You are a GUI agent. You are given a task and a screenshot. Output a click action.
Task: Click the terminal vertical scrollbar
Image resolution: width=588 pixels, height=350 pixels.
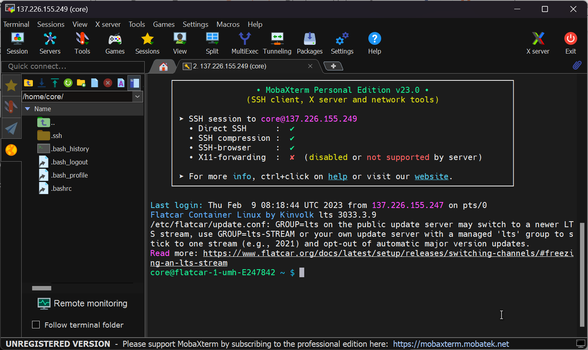coord(582,274)
